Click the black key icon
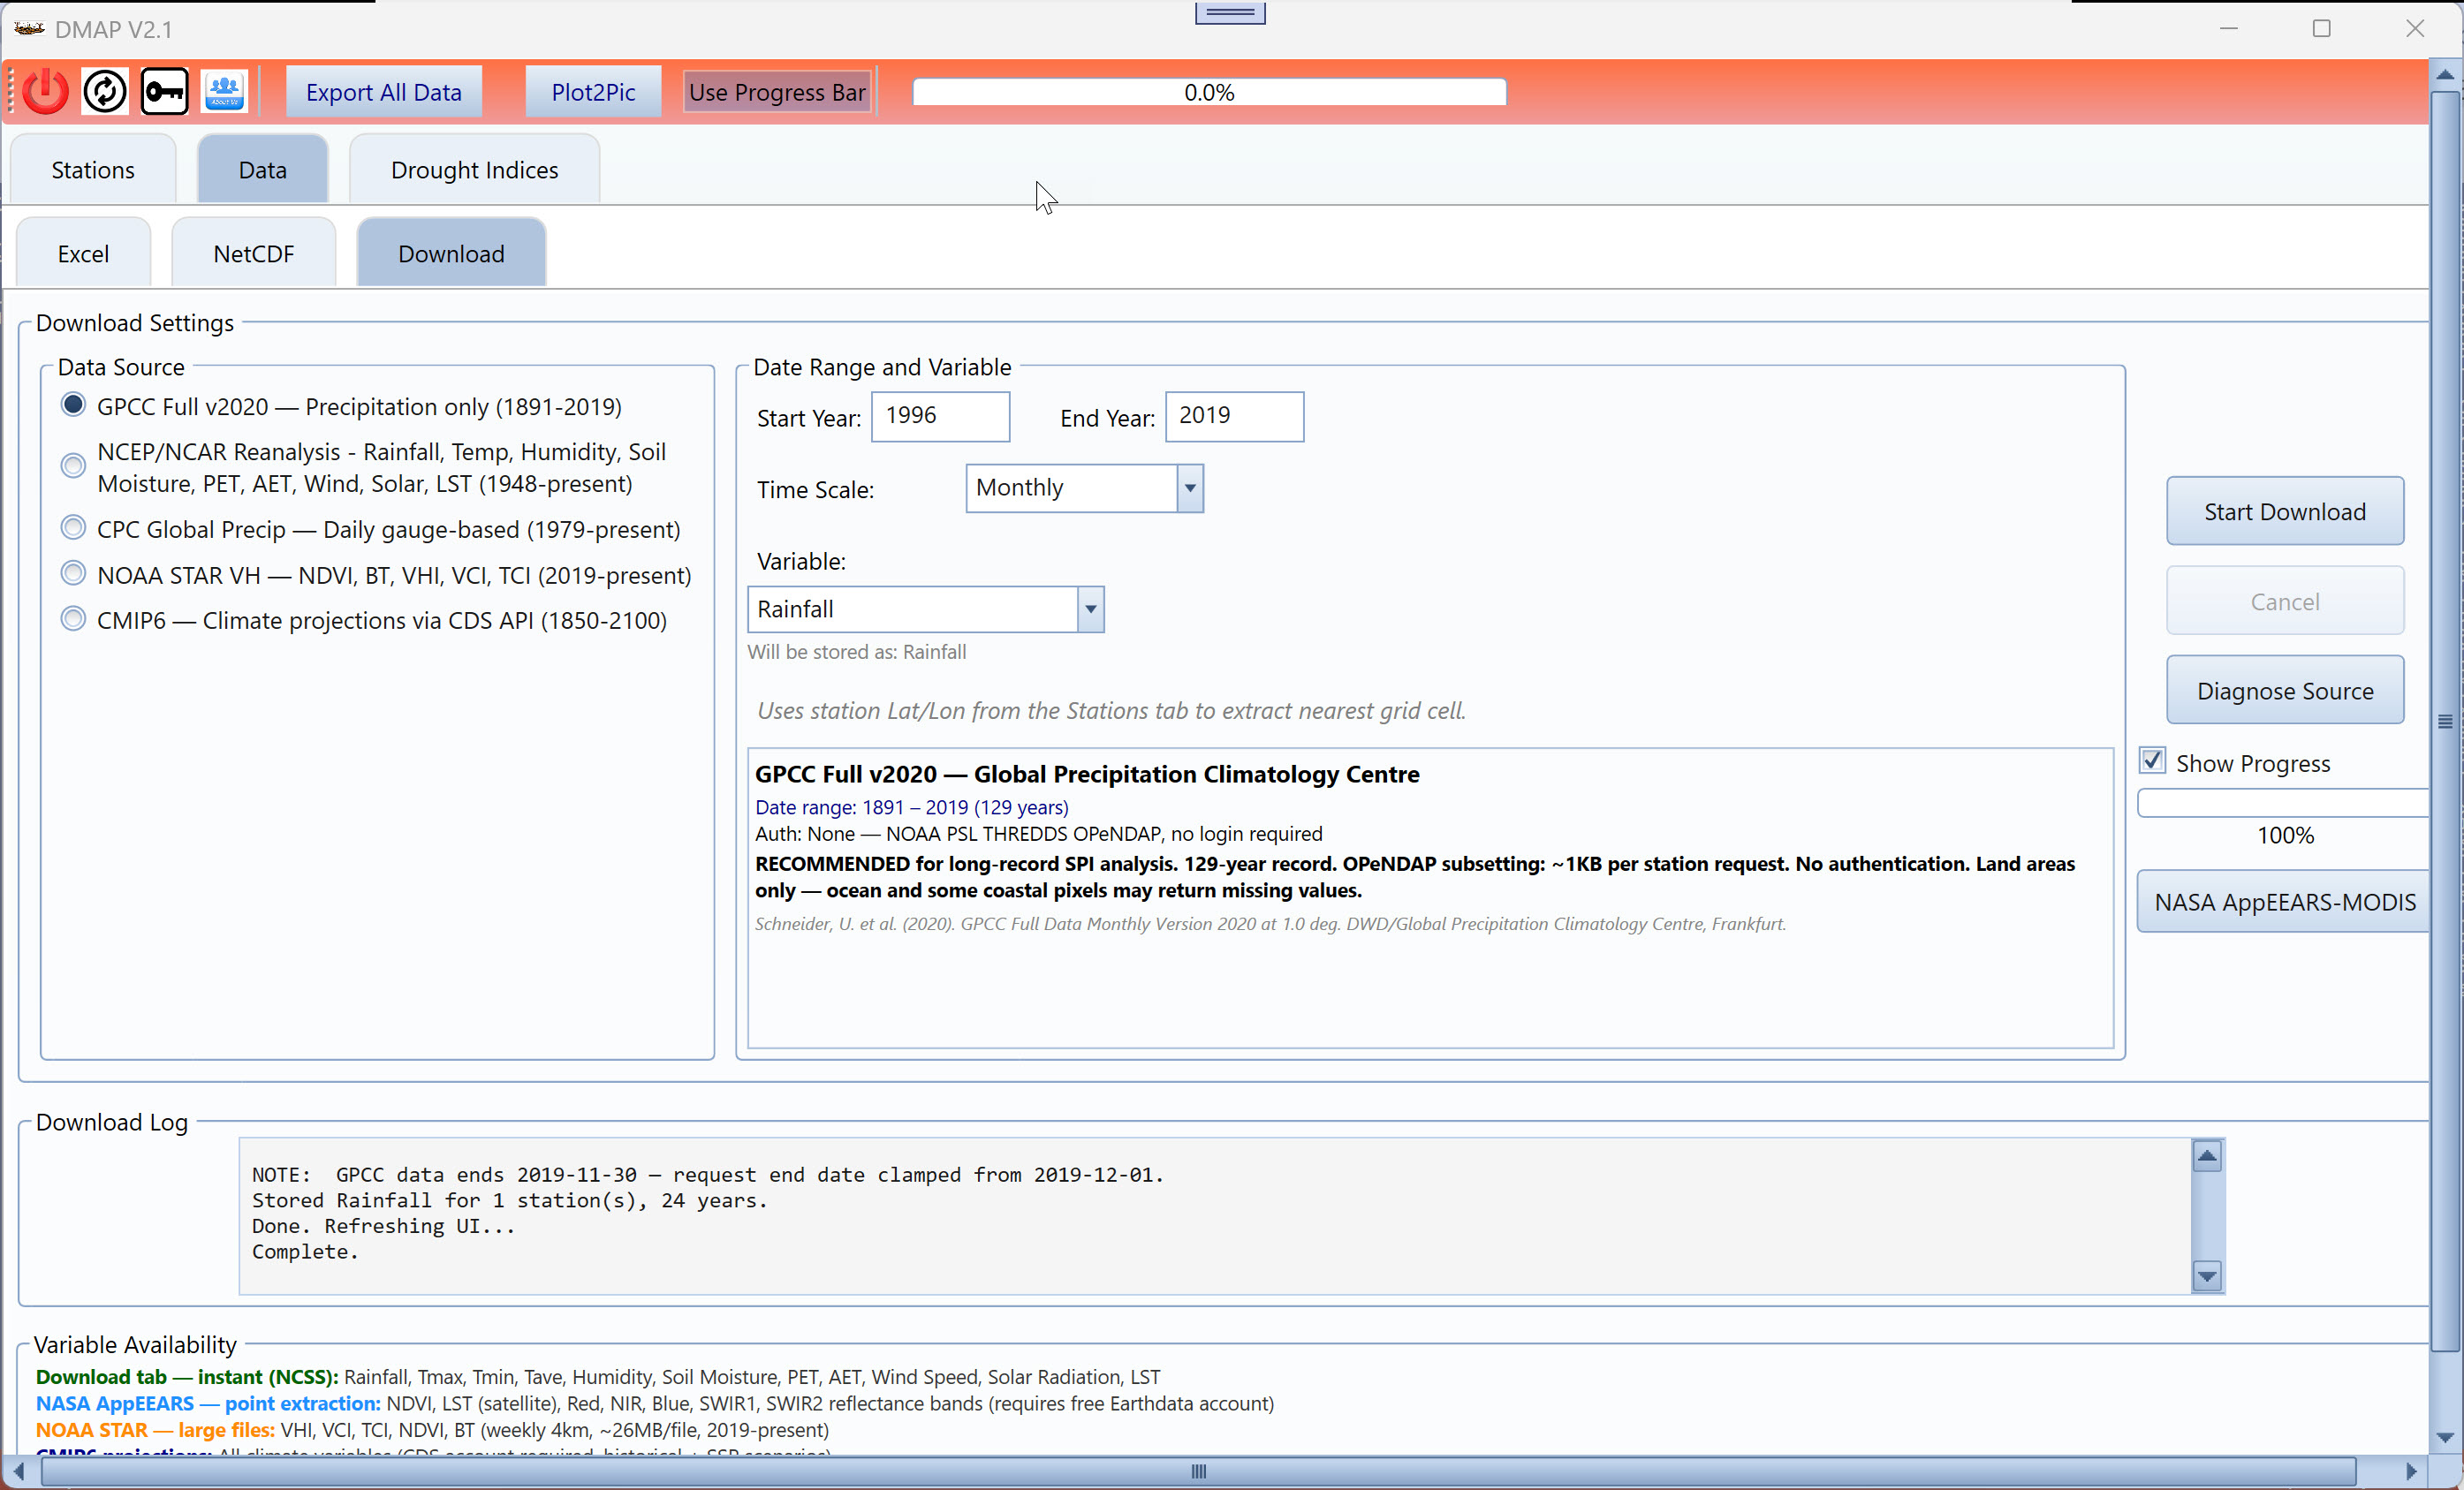The image size is (2464, 1490). click(165, 92)
